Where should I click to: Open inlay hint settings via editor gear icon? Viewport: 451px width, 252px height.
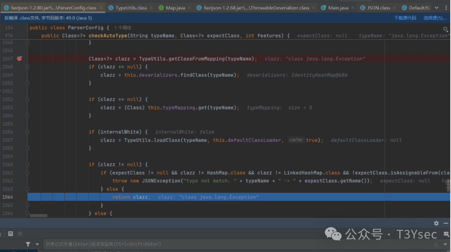coord(445,29)
